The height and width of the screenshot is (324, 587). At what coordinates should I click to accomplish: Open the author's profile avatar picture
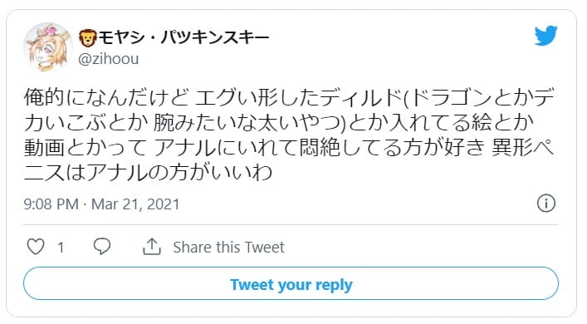point(48,47)
